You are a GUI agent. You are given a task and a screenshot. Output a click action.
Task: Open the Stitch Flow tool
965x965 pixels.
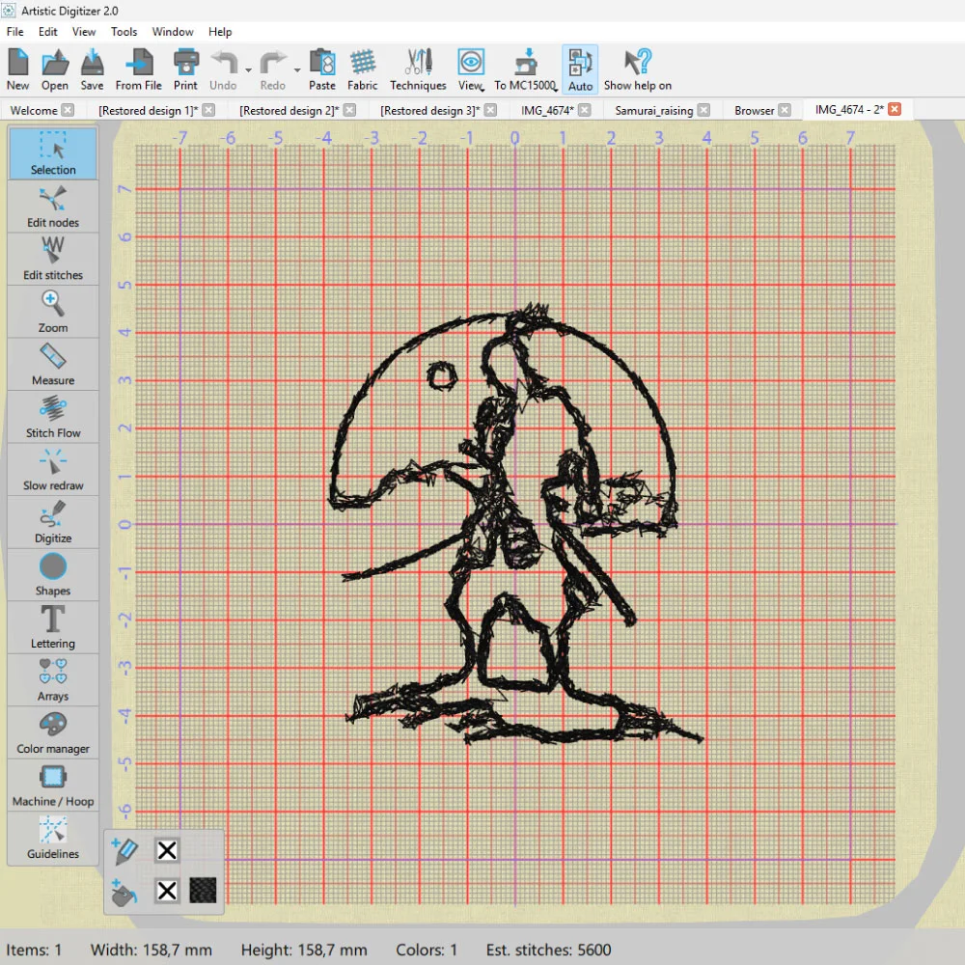point(53,417)
